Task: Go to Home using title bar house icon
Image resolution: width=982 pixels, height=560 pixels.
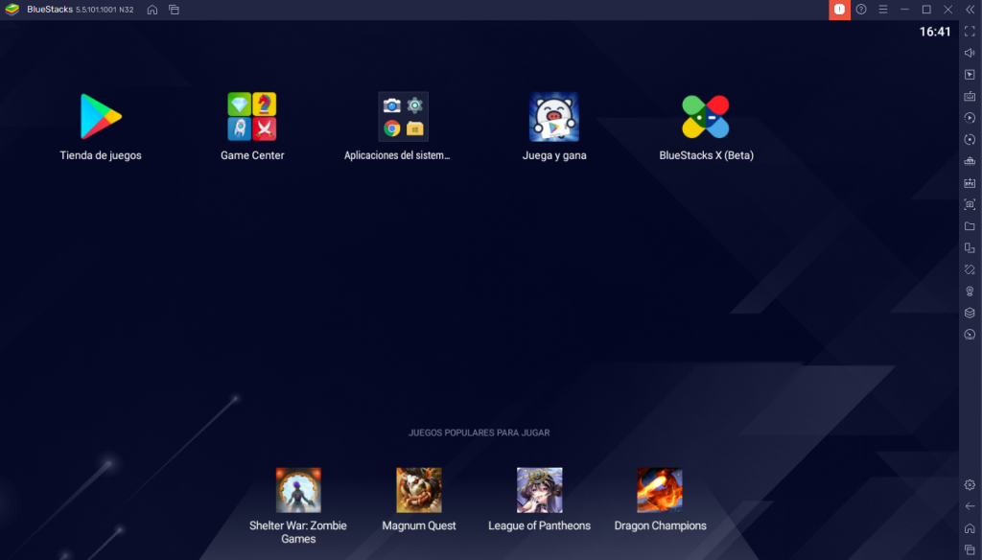Action: (152, 10)
